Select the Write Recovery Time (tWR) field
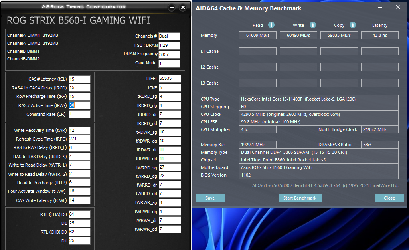Image resolution: width=409 pixels, height=250 pixels. click(x=79, y=131)
